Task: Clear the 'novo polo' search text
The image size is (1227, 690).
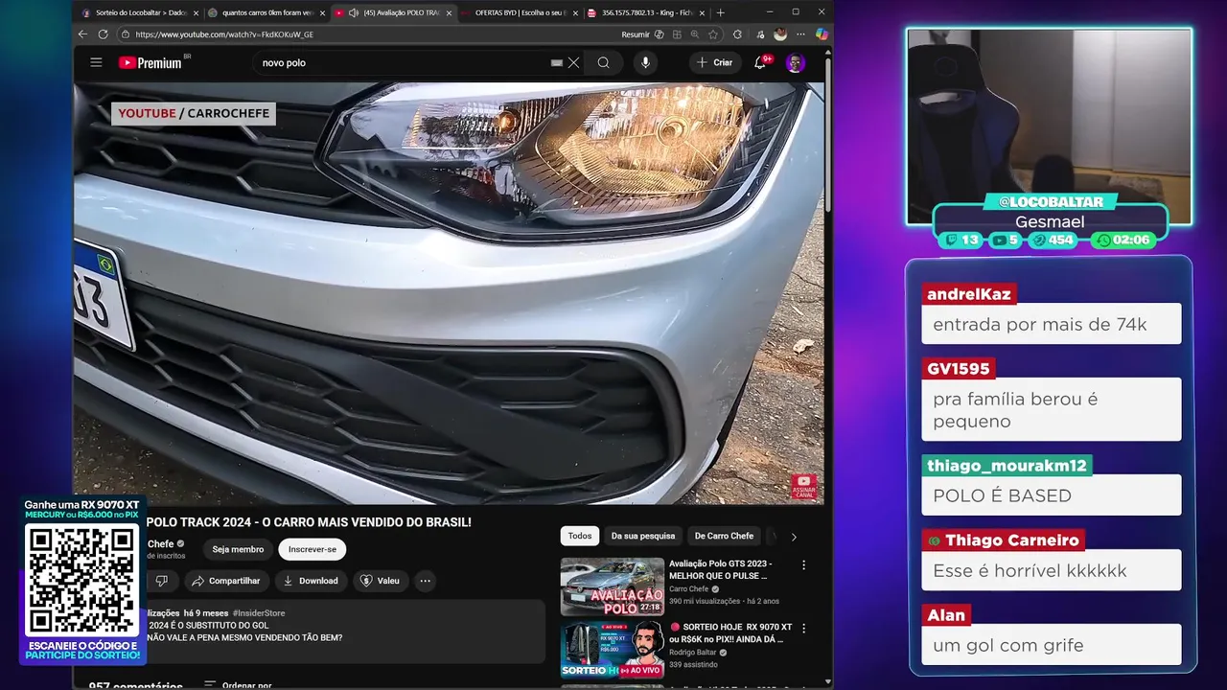Action: pos(573,62)
